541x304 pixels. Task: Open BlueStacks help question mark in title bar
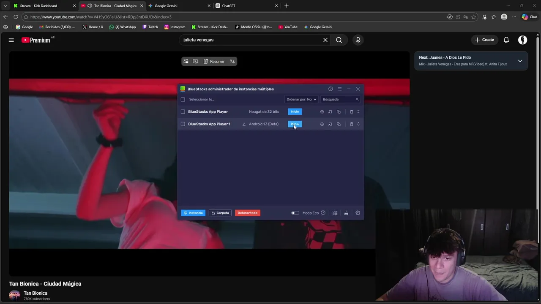[331, 89]
